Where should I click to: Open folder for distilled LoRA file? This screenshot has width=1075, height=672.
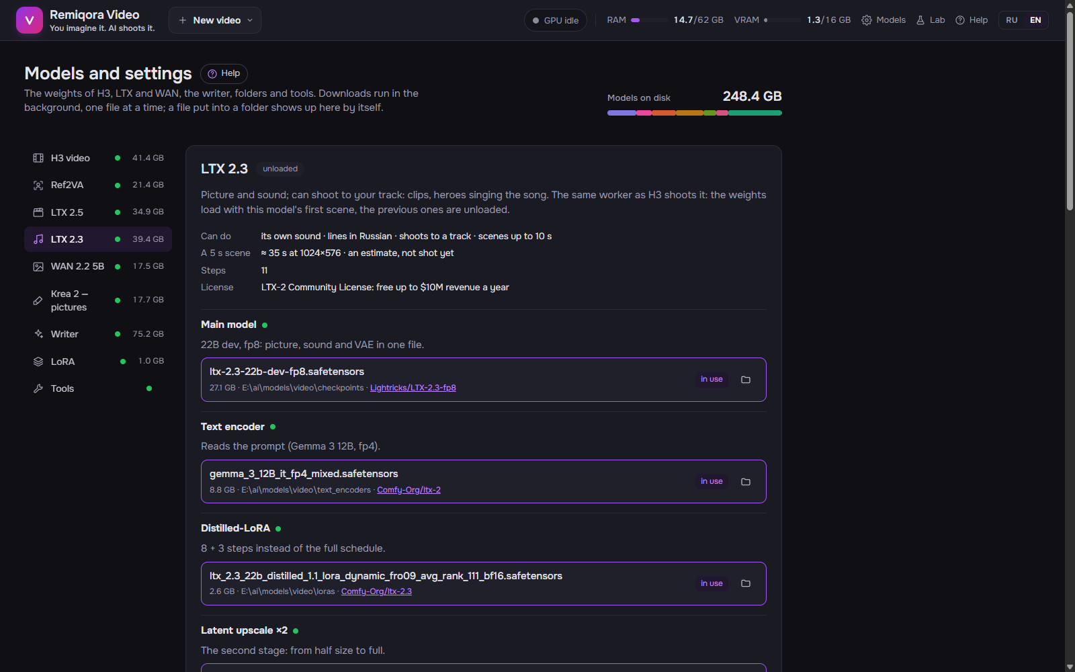pyautogui.click(x=746, y=583)
